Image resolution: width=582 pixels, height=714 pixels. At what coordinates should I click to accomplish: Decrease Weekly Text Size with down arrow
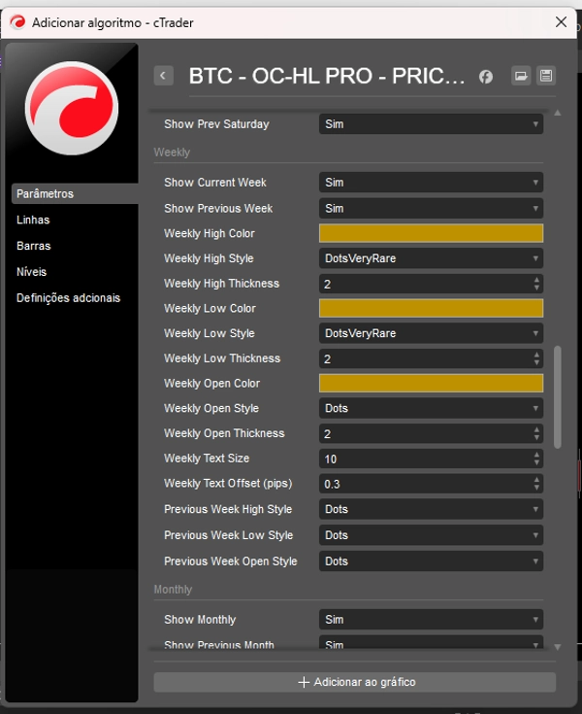pos(537,462)
